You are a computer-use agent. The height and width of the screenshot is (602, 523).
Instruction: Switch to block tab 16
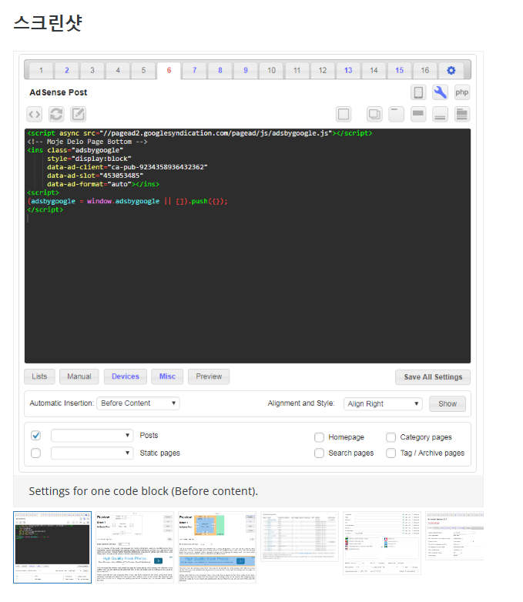[x=424, y=70]
